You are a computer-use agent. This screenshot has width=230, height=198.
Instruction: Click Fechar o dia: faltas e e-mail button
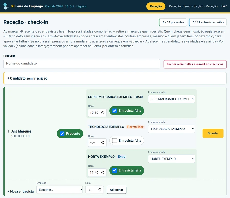[195, 64]
